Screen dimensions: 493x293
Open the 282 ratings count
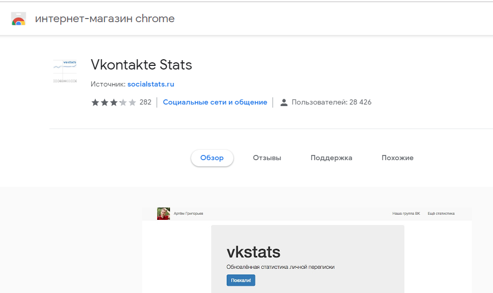[x=145, y=102]
